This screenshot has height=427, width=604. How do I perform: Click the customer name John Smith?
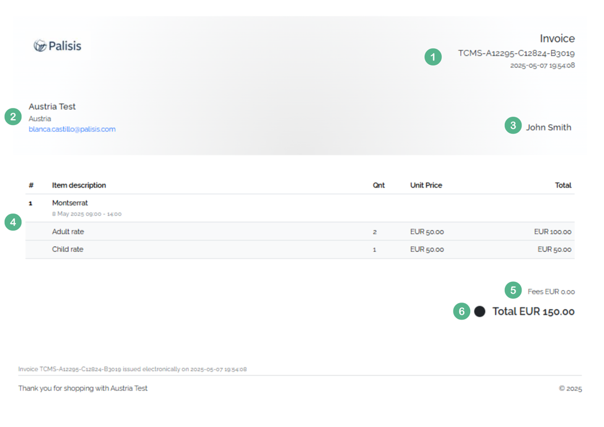point(549,127)
